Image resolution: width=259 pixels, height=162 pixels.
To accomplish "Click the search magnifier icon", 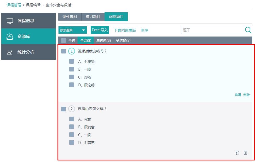I will (x=248, y=30).
